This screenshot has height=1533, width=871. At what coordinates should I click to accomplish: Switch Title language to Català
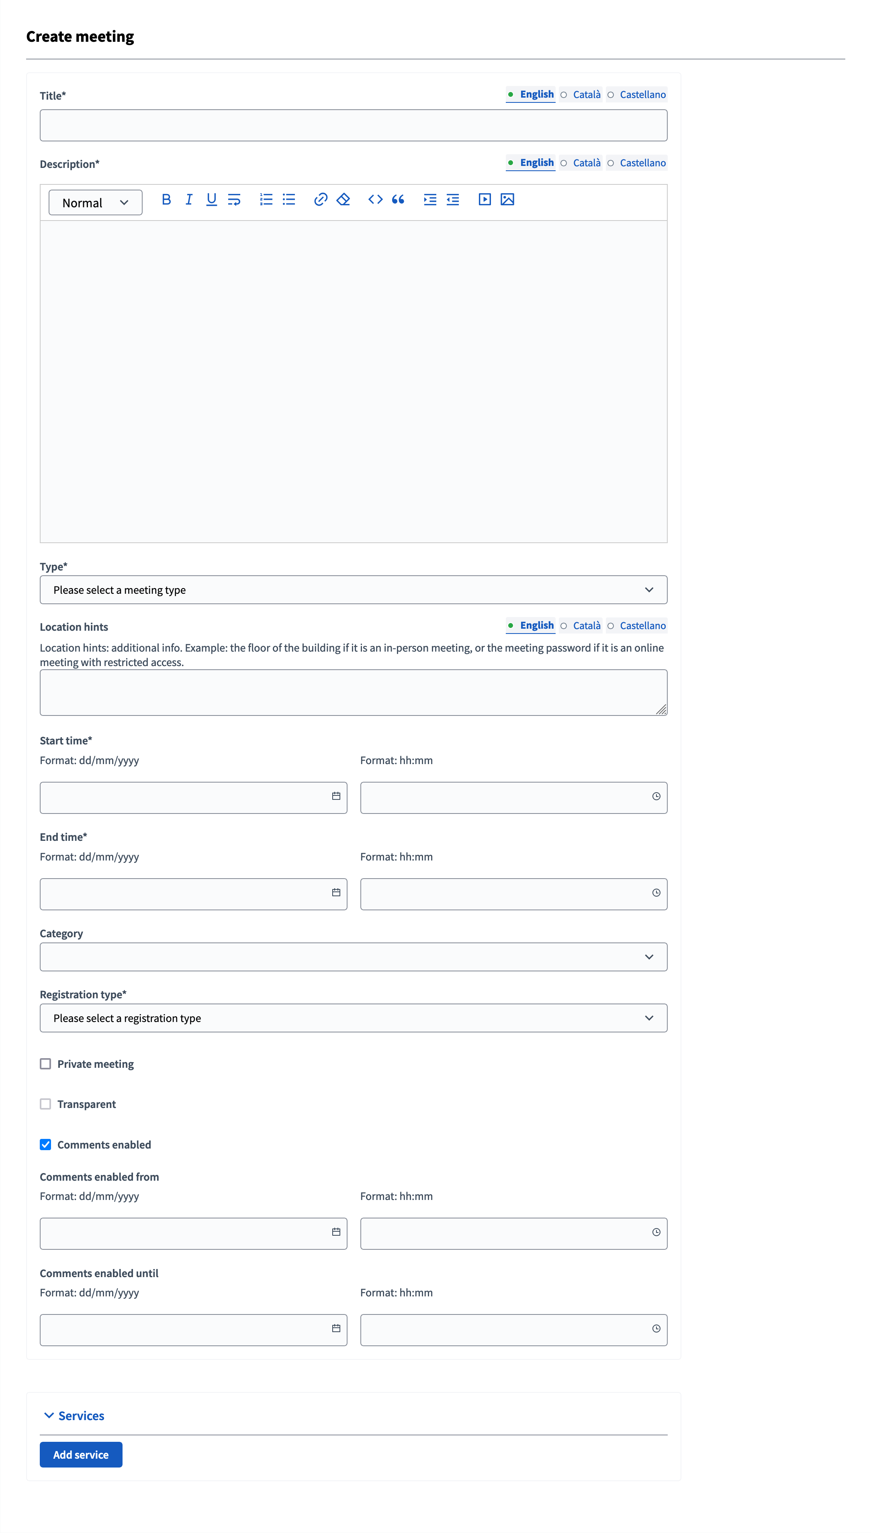click(586, 94)
